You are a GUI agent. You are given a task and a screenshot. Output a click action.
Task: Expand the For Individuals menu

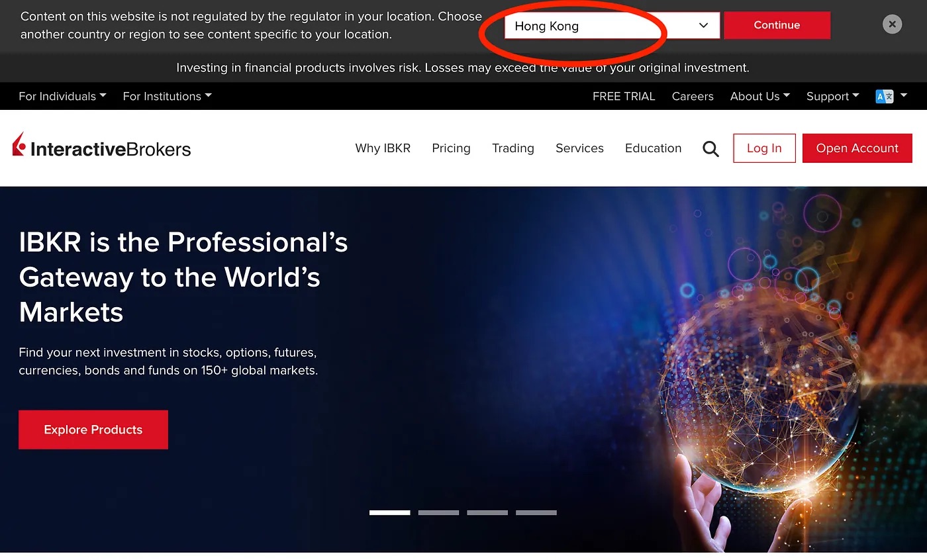point(62,96)
